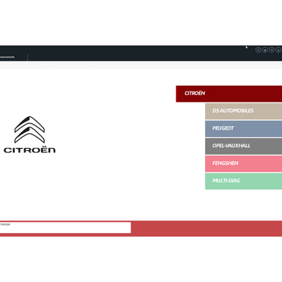Pick the OPEL-VAUXHALL brand option

click(243, 146)
